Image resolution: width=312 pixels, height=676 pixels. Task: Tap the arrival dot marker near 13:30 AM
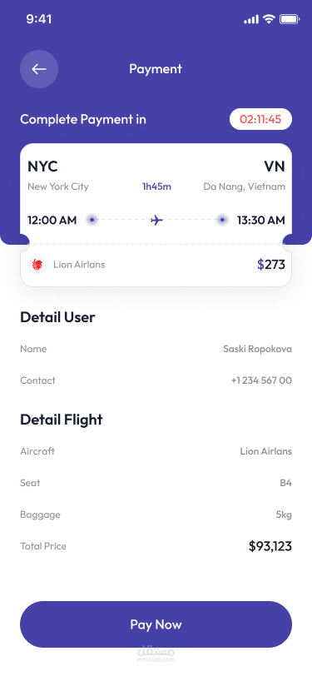coord(222,221)
